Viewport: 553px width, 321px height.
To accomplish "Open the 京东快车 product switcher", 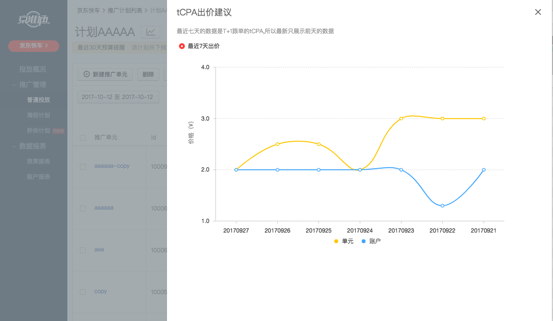I will click(33, 46).
